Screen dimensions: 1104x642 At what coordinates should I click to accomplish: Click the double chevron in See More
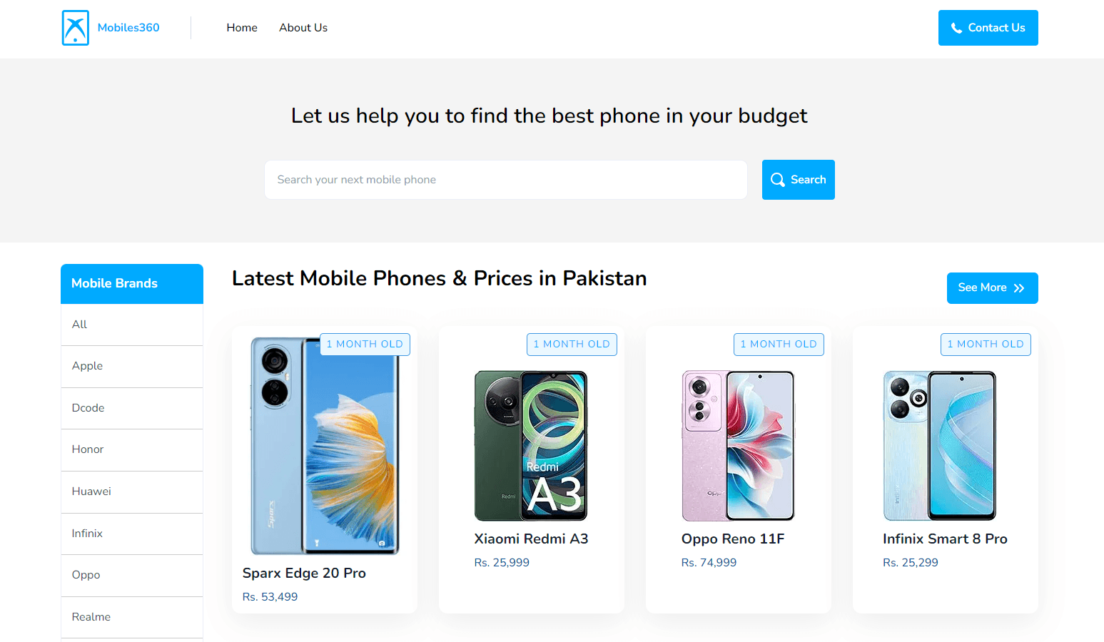click(1019, 288)
